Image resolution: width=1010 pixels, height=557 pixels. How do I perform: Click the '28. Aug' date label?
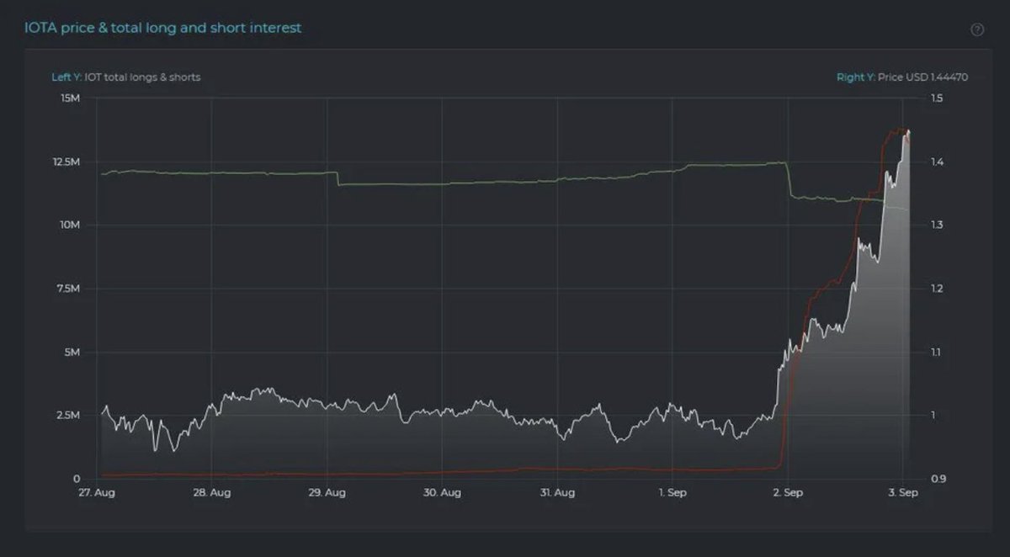pos(212,493)
